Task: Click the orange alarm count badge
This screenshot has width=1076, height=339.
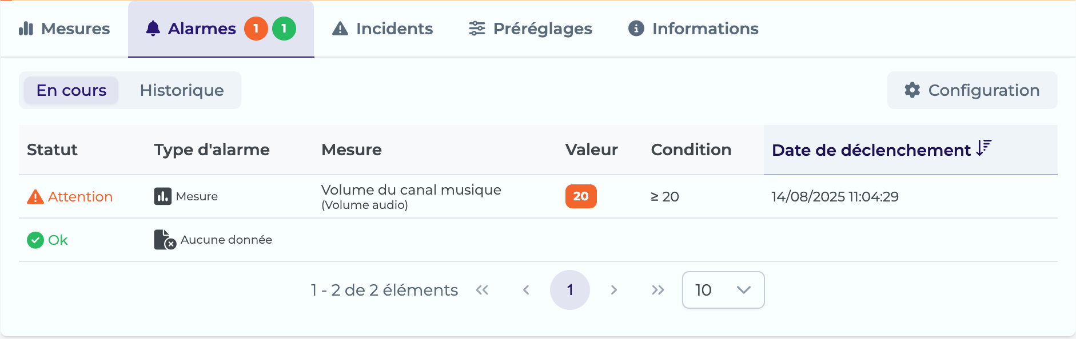Action: click(x=256, y=29)
